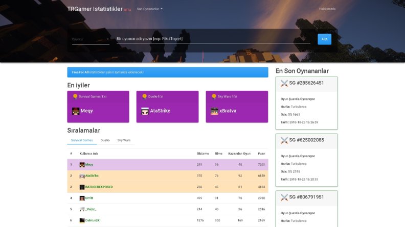Click AtaStrike's avatar in Duello card

coord(145,111)
